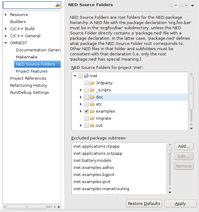Click the Apply button
Screen dimensions: 199x212
pyautogui.click(x=180, y=203)
